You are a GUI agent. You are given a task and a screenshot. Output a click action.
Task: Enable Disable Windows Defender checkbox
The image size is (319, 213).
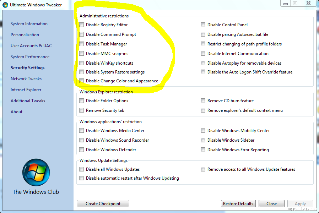[82, 150]
